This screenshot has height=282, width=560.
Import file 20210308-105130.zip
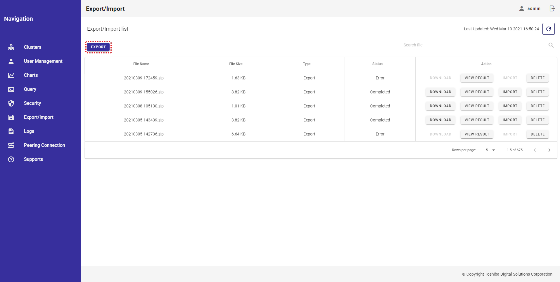pos(510,106)
